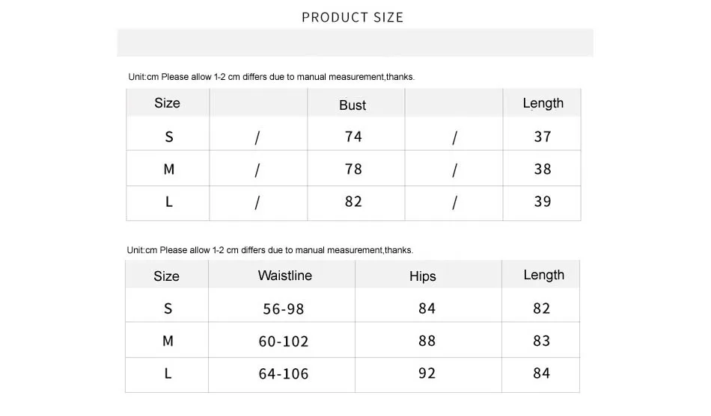Click the Size header of bottom table

coord(166,276)
